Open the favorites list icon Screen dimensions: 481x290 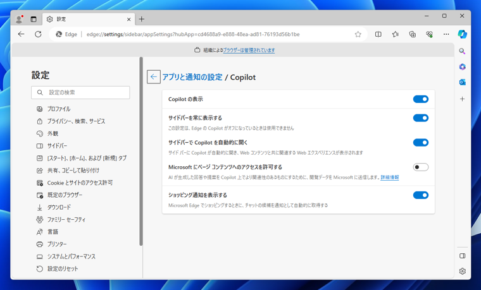click(396, 34)
